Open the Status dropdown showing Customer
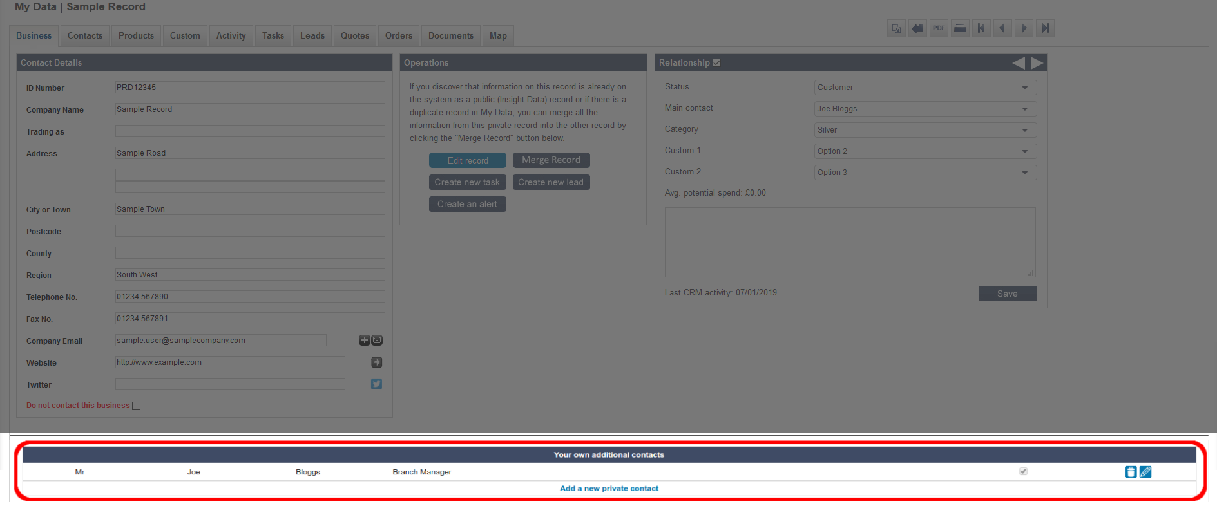 [925, 88]
